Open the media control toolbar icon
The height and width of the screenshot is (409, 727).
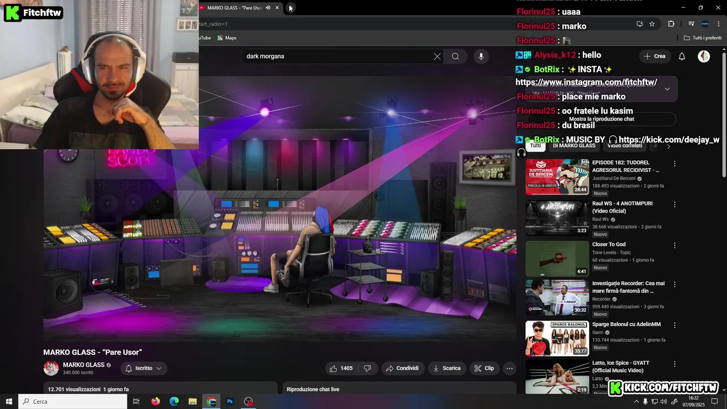coord(691,24)
